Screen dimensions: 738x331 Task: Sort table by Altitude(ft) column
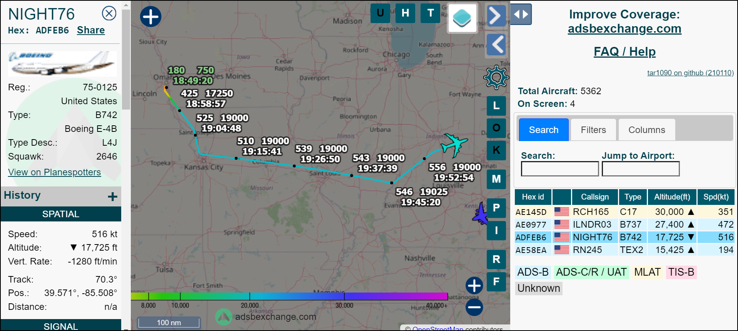[x=672, y=197]
